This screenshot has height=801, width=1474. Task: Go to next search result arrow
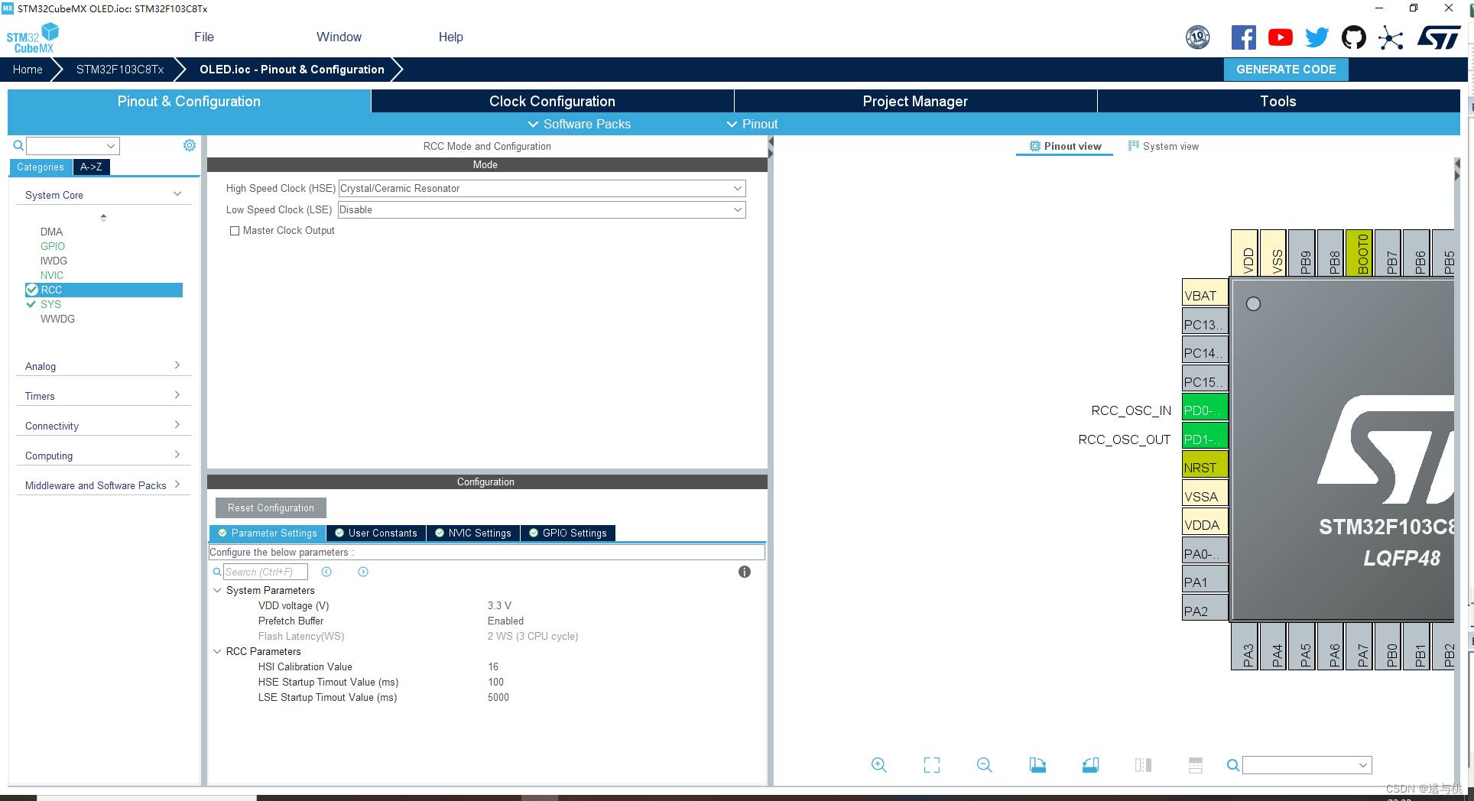pos(363,572)
